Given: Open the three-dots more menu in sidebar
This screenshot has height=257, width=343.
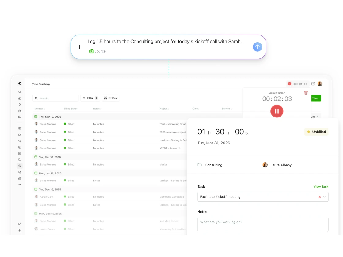Looking at the screenshot, I should tap(20, 185).
